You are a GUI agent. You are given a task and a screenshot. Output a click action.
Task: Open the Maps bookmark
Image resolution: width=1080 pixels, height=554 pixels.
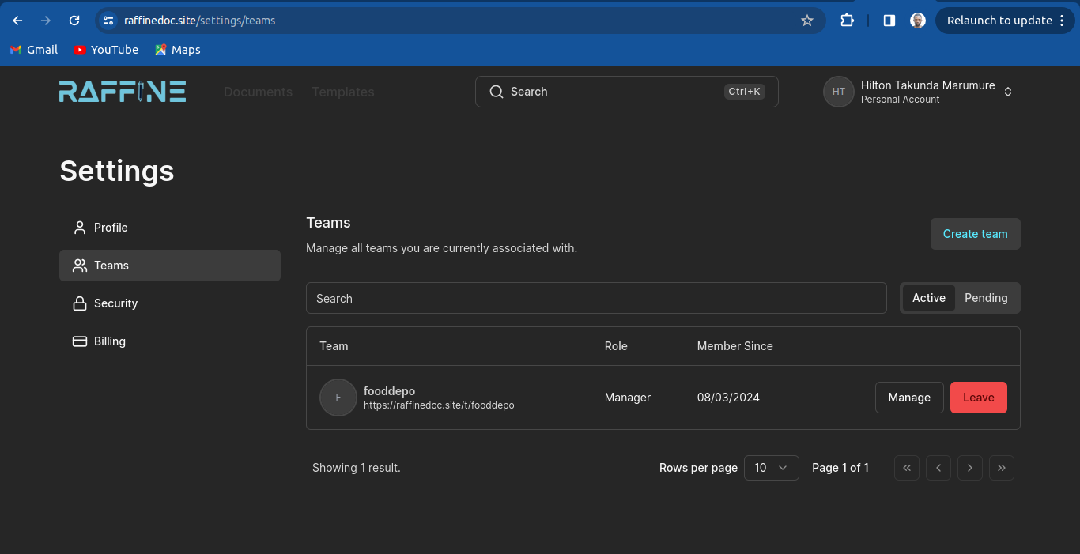pos(178,50)
